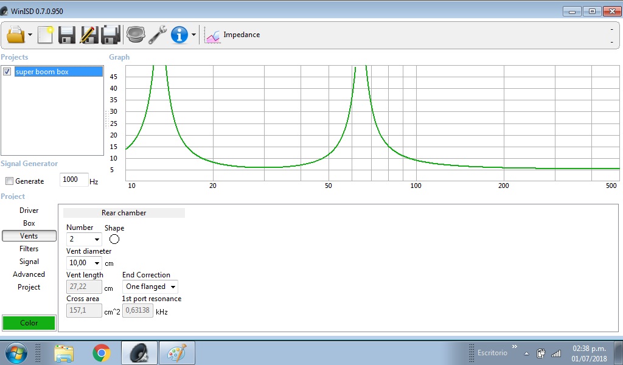Click the graph chart icon
Screen dimensions: 623x365
tap(212, 35)
